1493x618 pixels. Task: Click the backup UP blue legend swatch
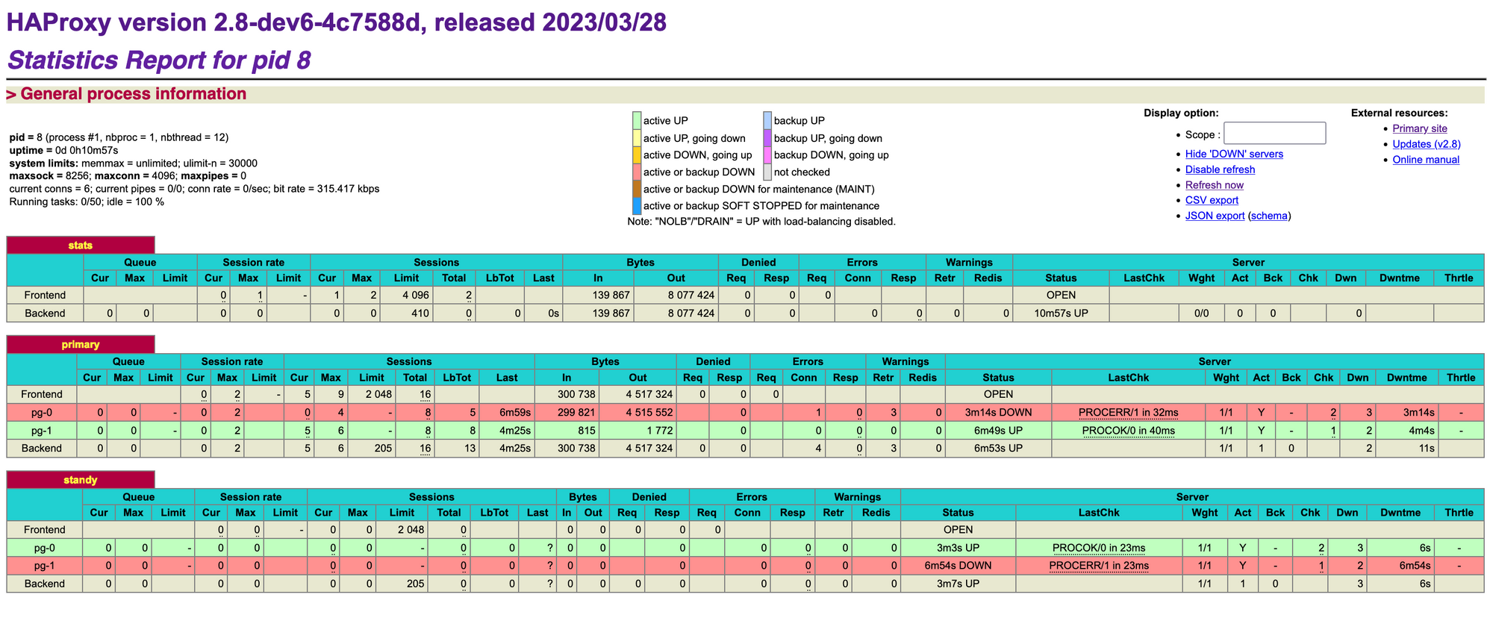tap(767, 120)
